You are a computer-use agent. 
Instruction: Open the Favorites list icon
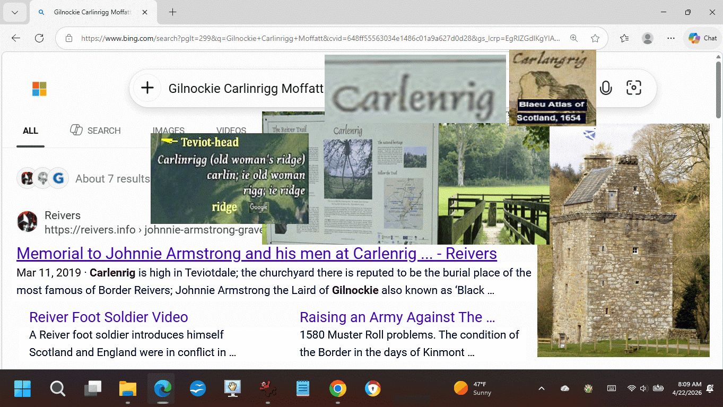coord(624,38)
